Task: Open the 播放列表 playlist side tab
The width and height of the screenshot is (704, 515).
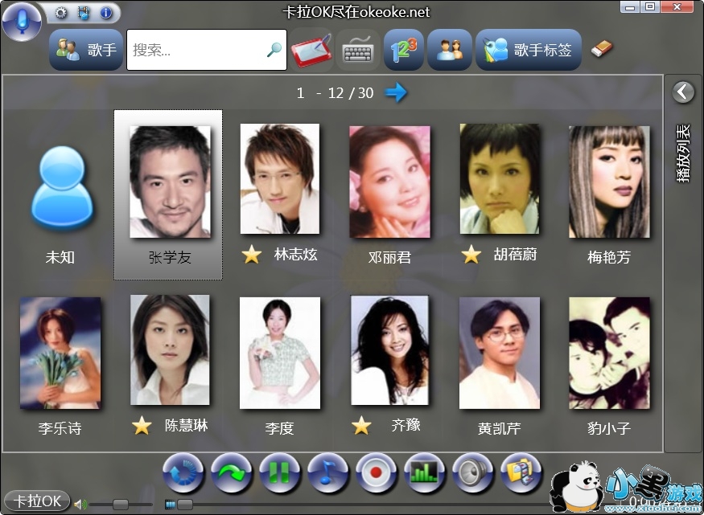Action: pos(683,153)
